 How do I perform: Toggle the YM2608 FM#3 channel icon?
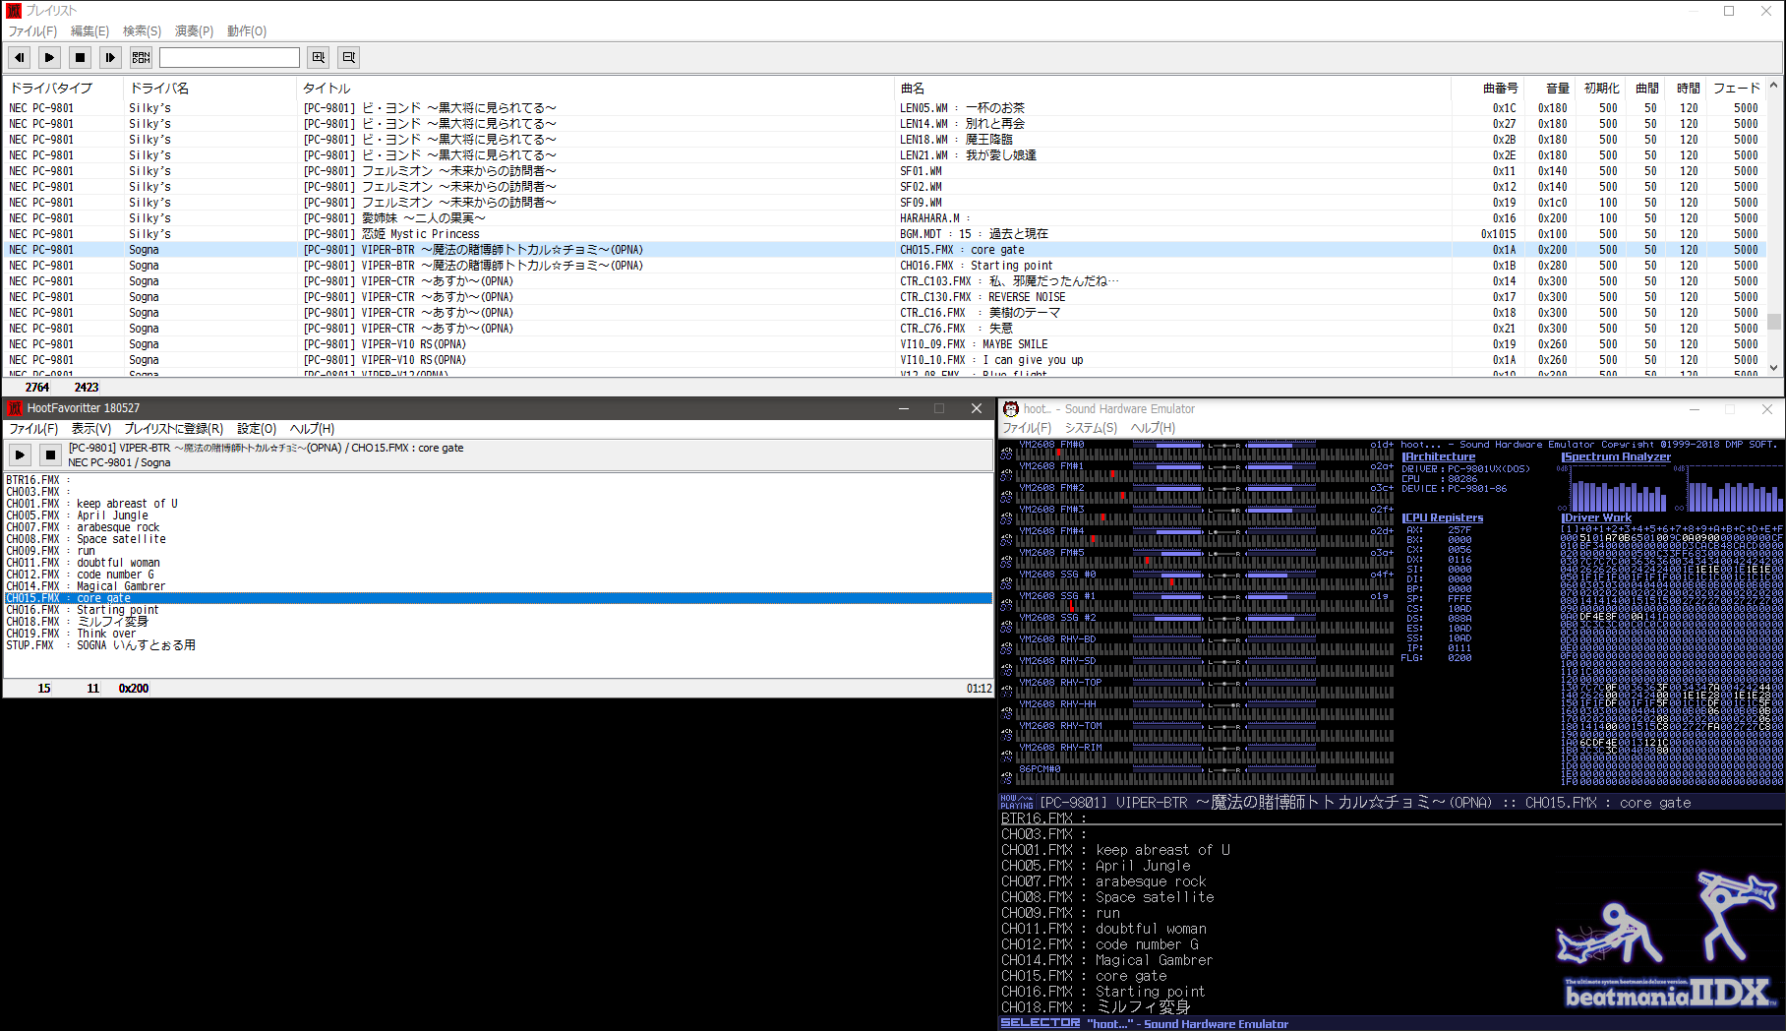(1006, 518)
